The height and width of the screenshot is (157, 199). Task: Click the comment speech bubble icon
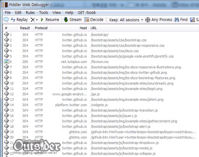tap(6, 19)
